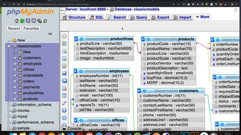Open offices table gear options
Viewport: 241px width, 135px height.
click(x=81, y=120)
